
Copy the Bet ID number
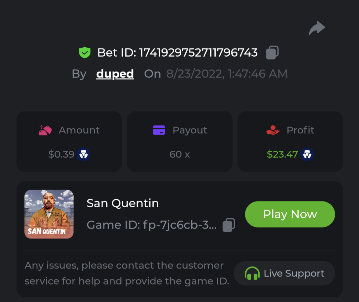(x=272, y=53)
